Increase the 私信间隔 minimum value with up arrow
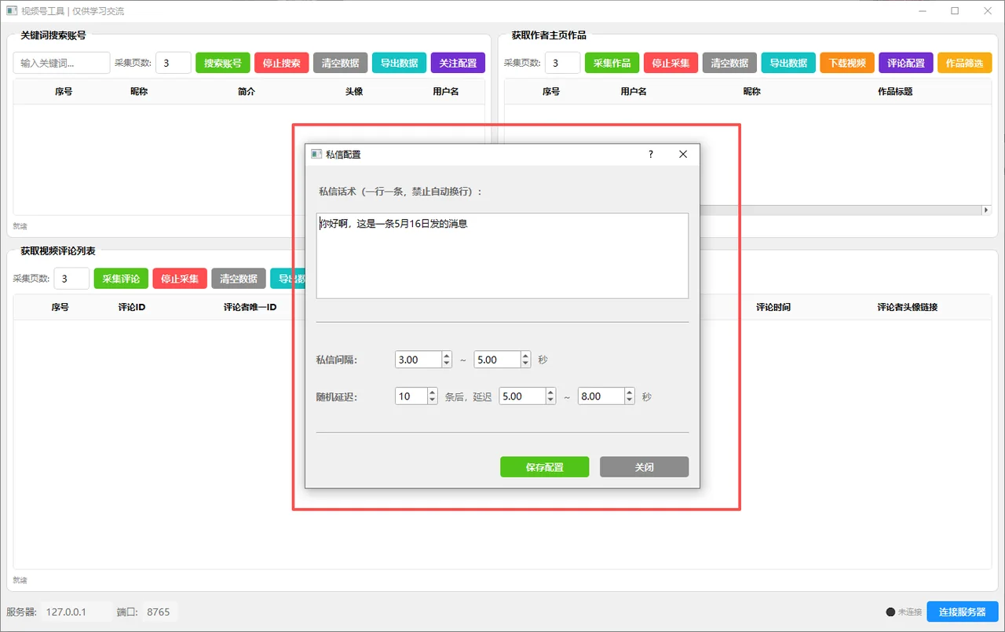 point(447,356)
